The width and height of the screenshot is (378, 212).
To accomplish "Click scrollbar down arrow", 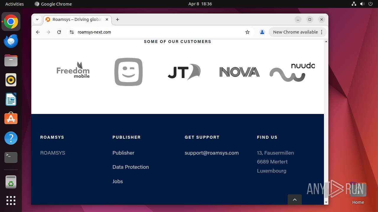I will click(326, 202).
